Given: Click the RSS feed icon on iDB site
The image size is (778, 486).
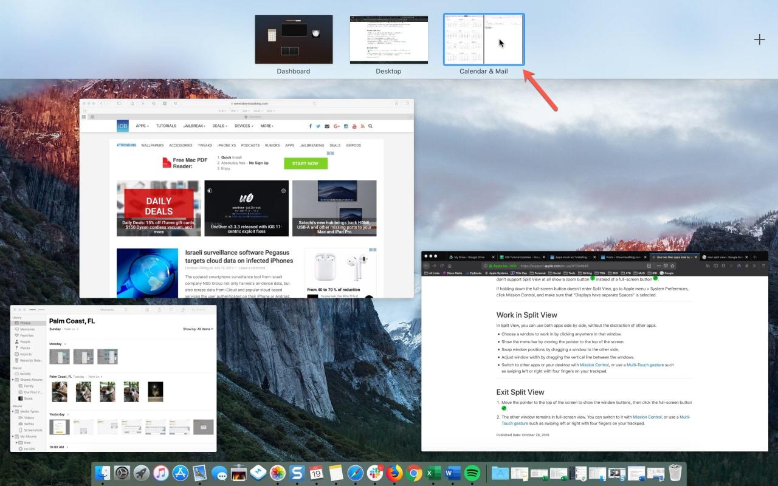Looking at the screenshot, I should (x=362, y=126).
